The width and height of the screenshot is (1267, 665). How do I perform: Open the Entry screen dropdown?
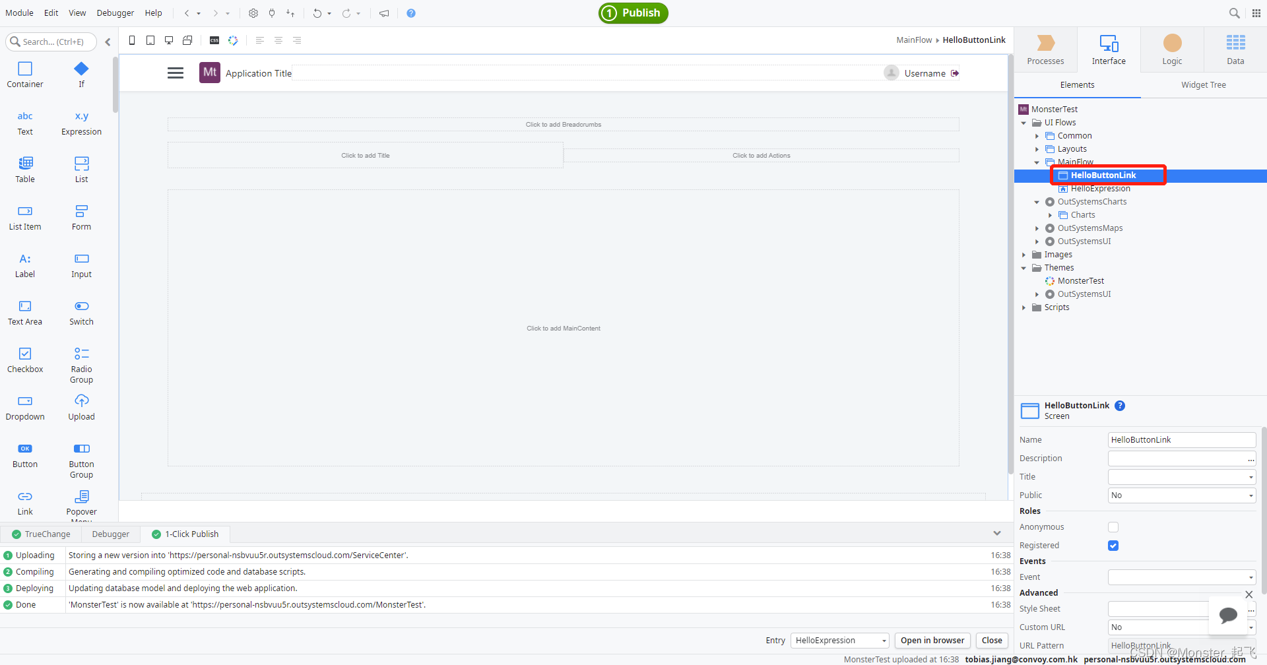coord(840,641)
